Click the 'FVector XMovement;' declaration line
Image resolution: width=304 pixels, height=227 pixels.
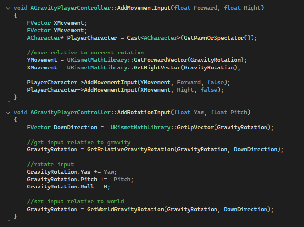57,23
